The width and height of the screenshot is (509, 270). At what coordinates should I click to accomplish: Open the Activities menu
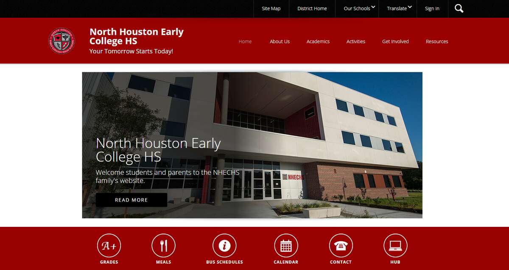coord(356,41)
